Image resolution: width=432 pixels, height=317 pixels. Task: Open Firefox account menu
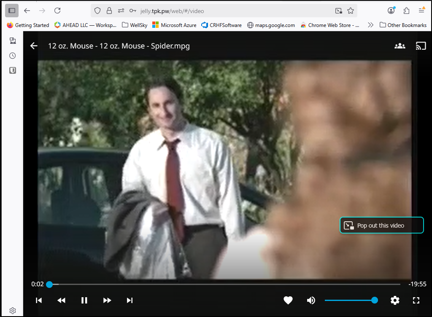391,11
